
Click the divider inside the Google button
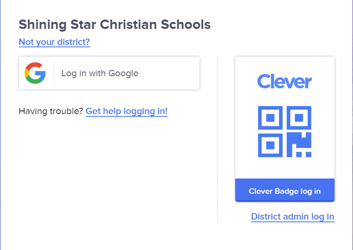point(54,73)
